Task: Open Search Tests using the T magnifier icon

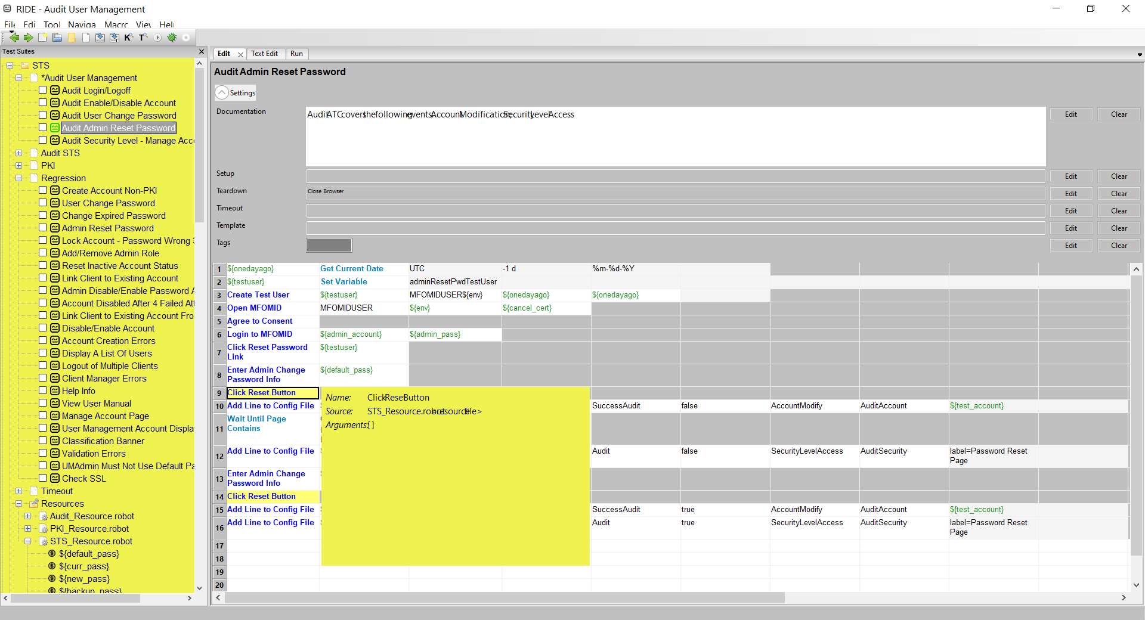Action: coord(143,37)
